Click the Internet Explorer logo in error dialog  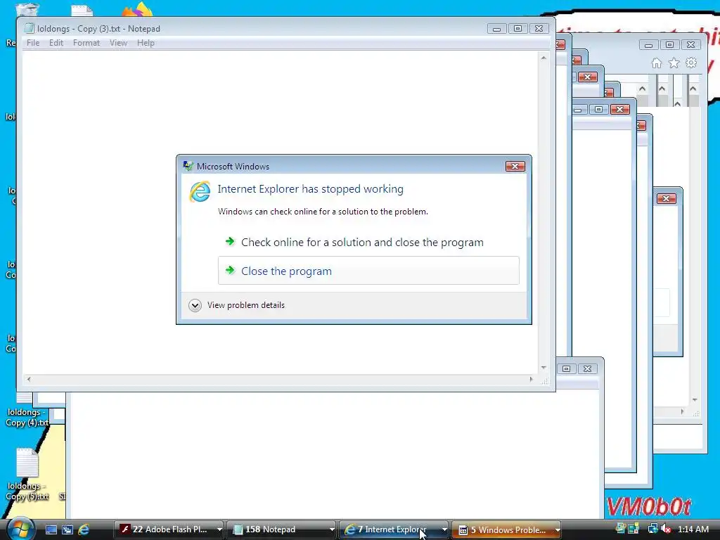click(x=200, y=191)
